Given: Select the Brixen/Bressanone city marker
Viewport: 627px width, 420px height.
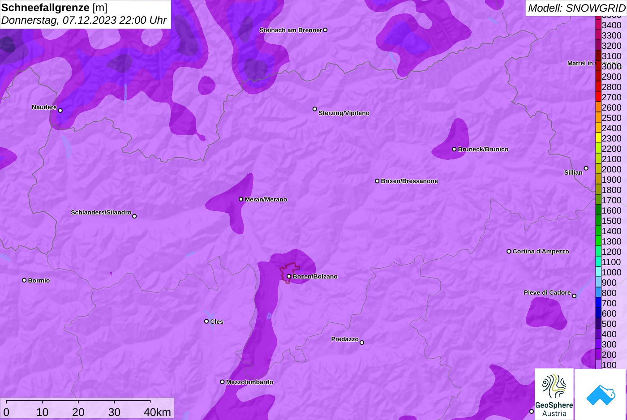Looking at the screenshot, I should [377, 181].
